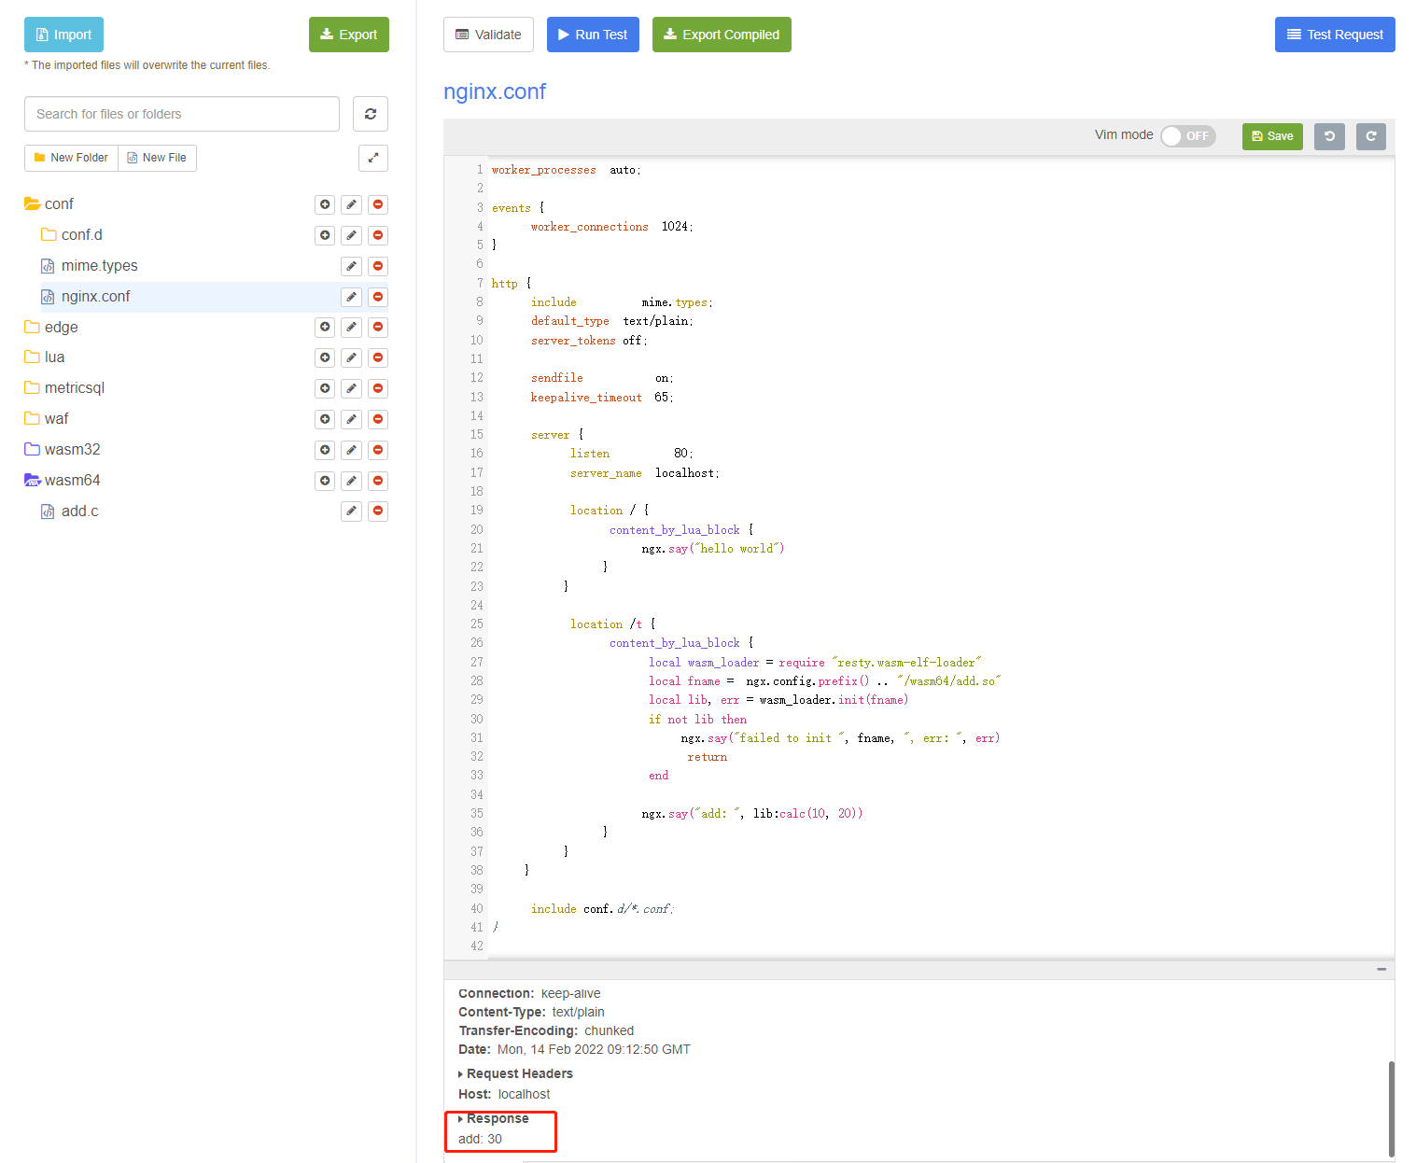The image size is (1416, 1163).
Task: Collapse the Response section
Action: pos(493,1118)
